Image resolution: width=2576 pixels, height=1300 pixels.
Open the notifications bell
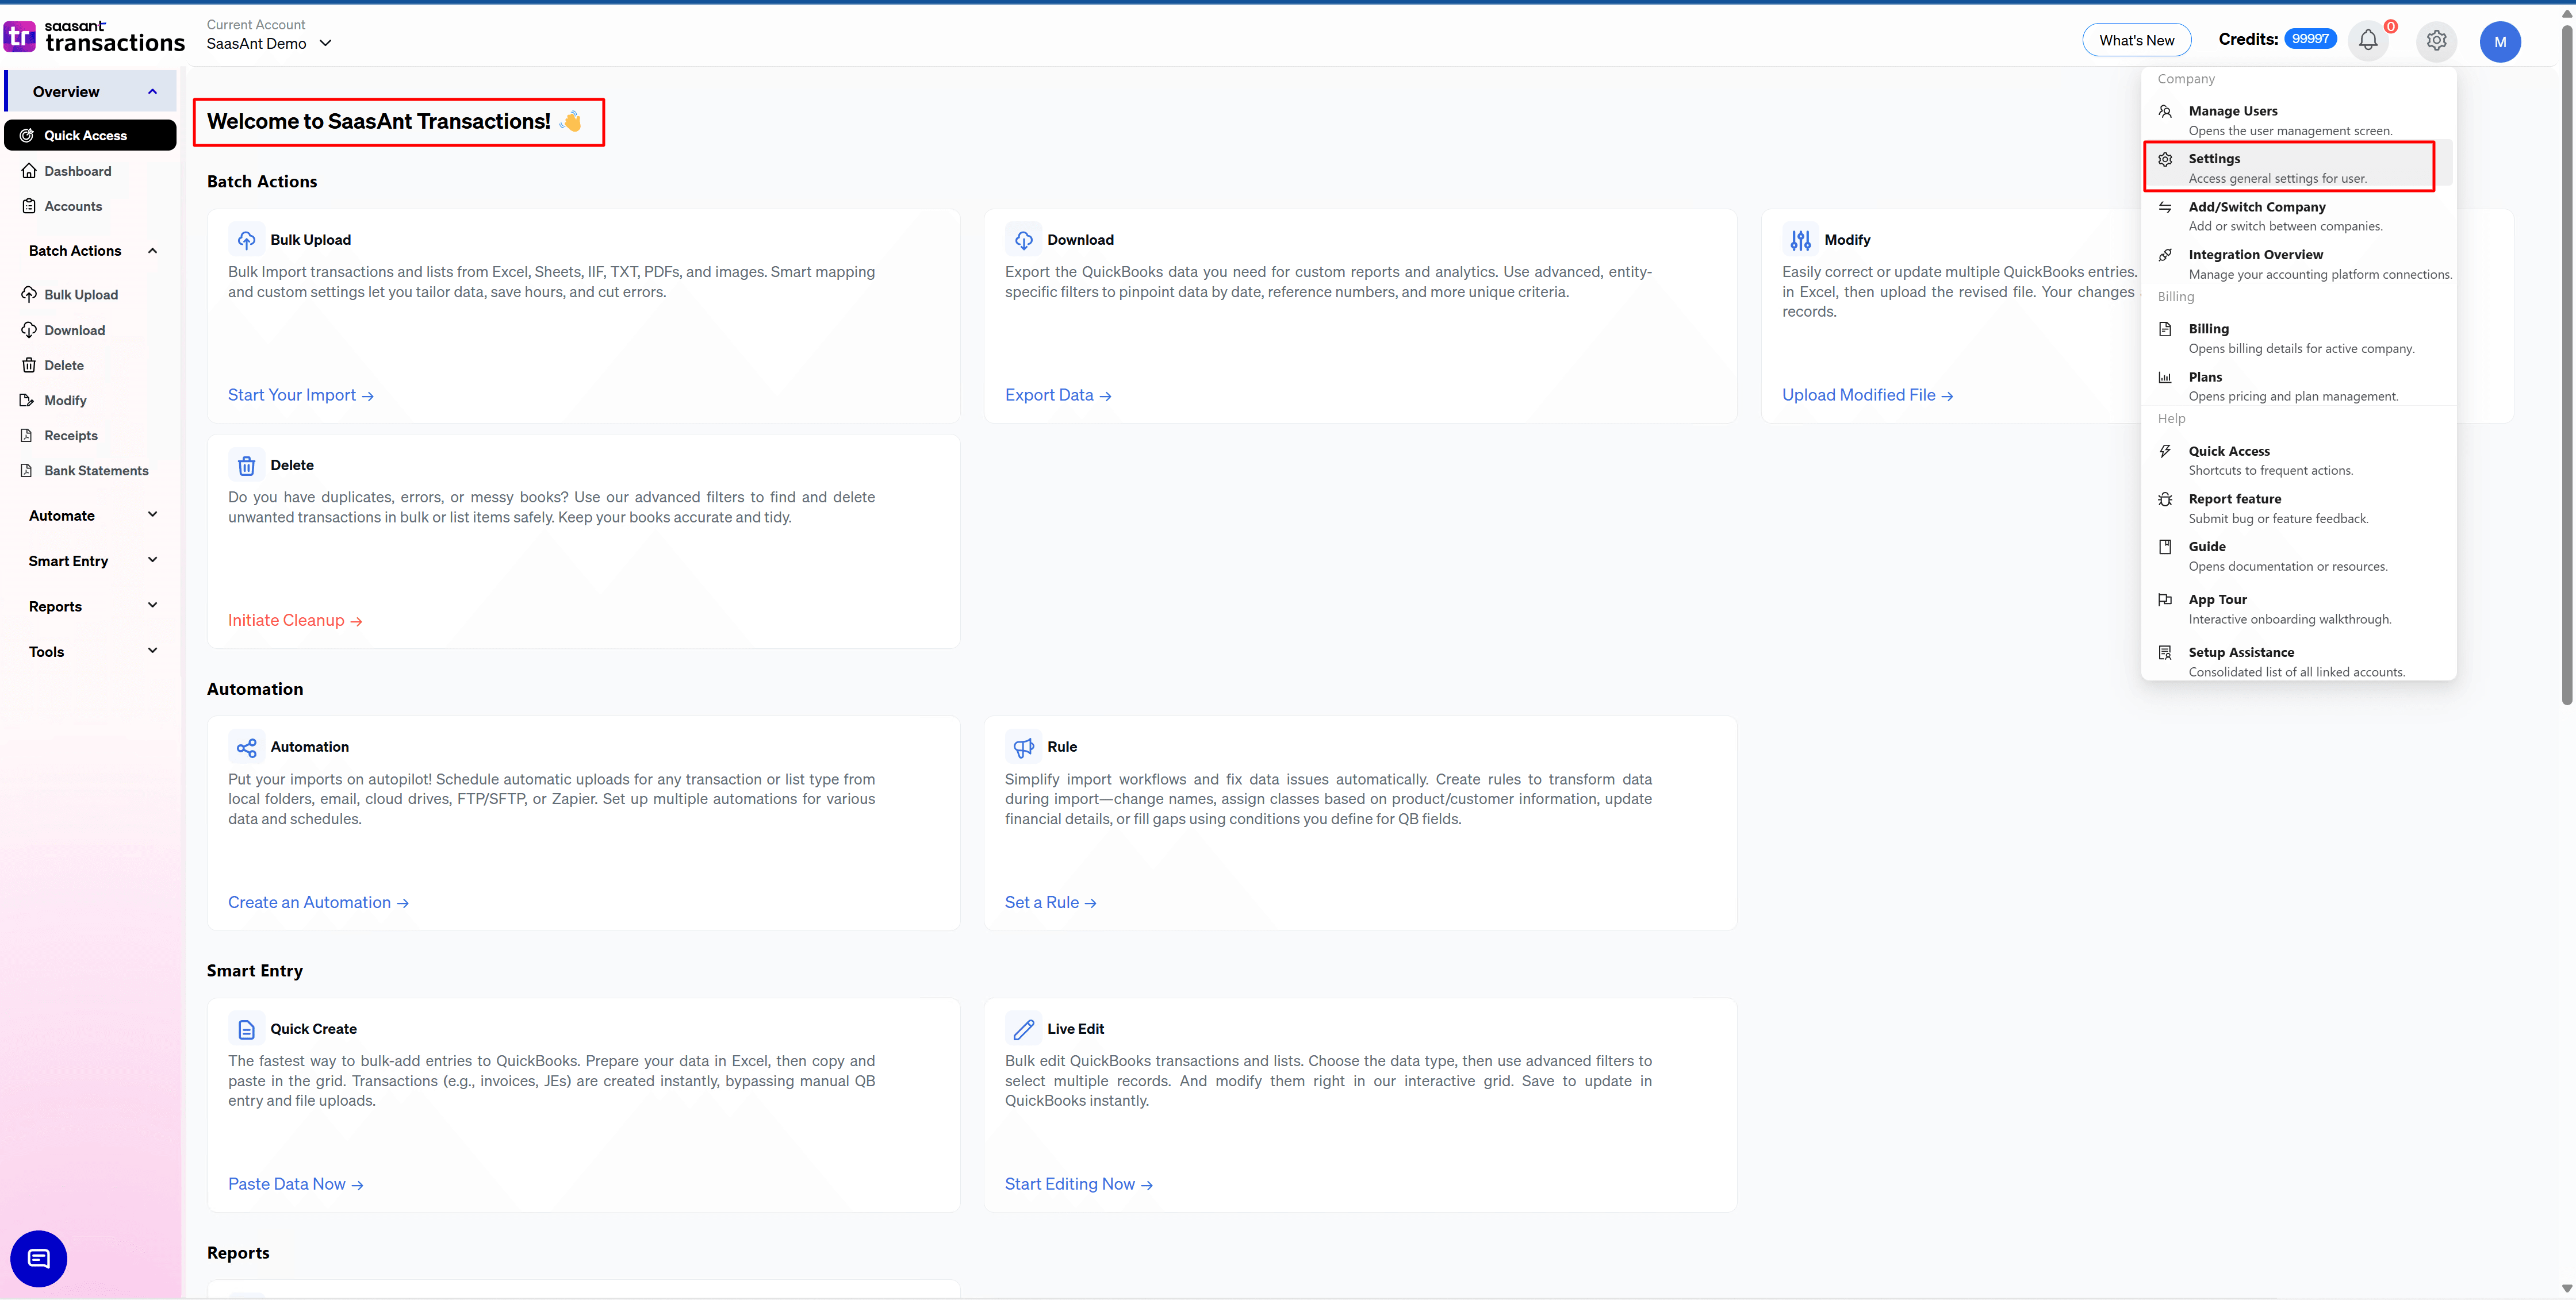2367,41
